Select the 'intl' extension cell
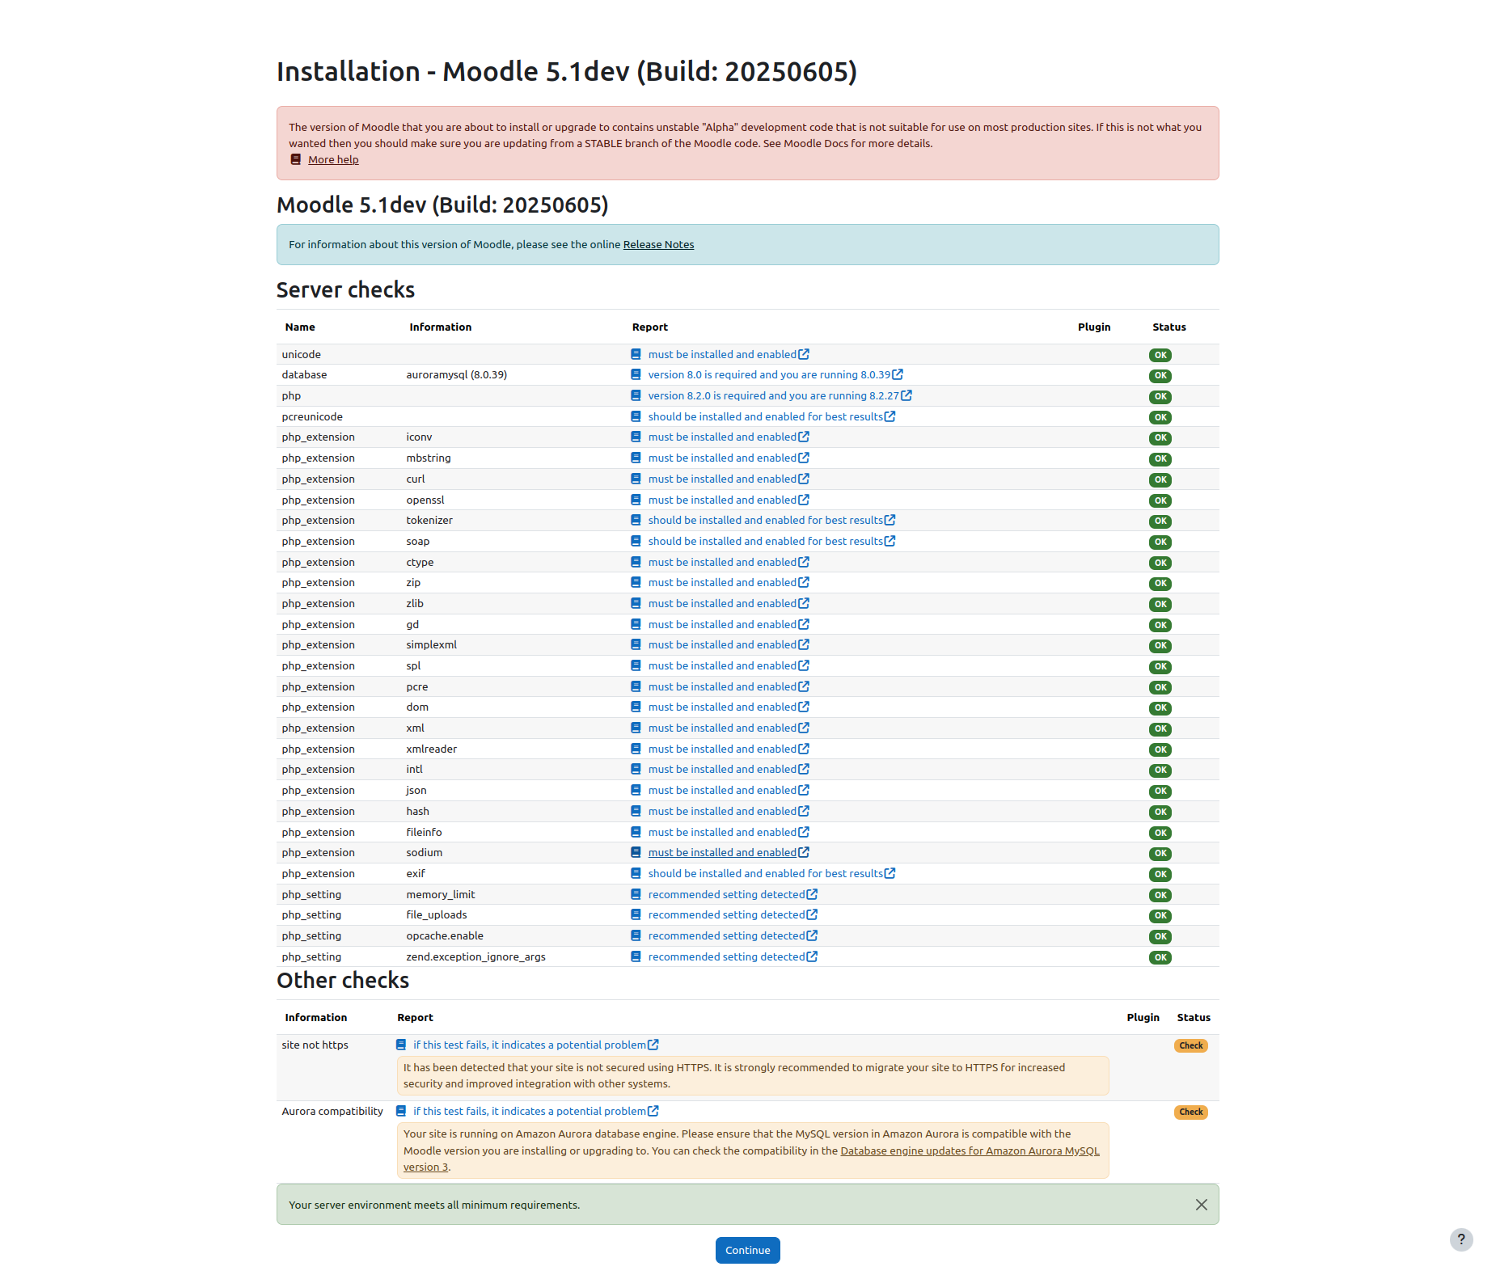This screenshot has width=1496, height=1275. [x=414, y=769]
